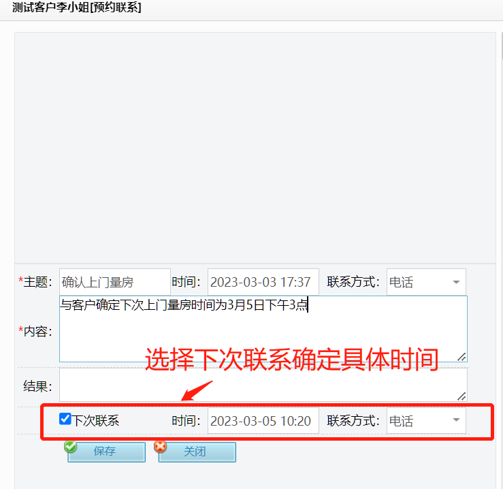The image size is (503, 489).
Task: Focus the 主题 field containing 确认上门量房
Action: click(115, 282)
